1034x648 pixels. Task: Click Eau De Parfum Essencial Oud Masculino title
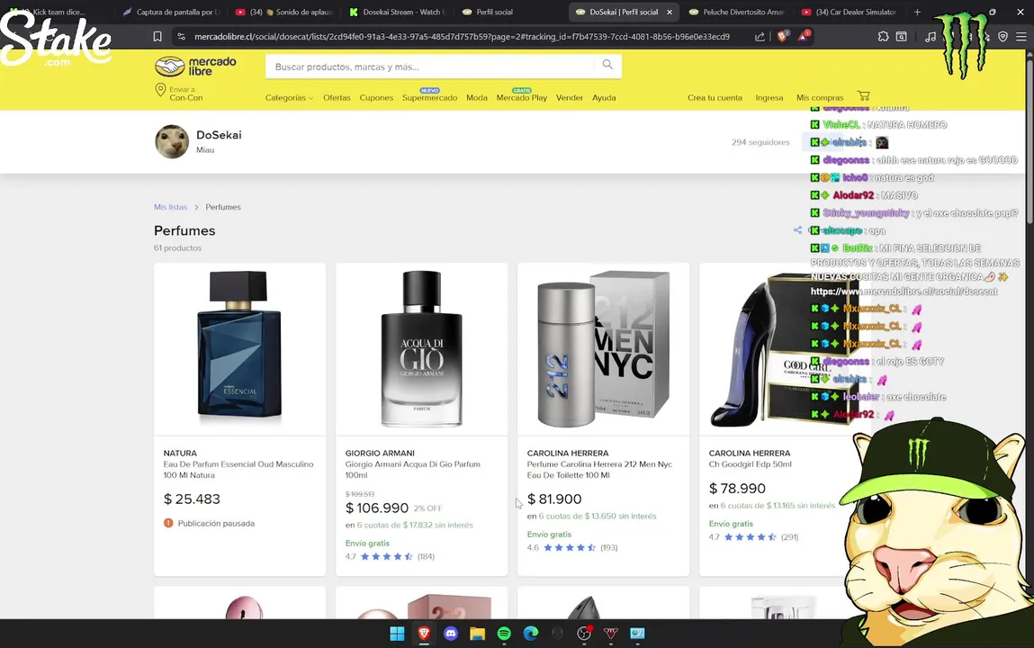[238, 470]
